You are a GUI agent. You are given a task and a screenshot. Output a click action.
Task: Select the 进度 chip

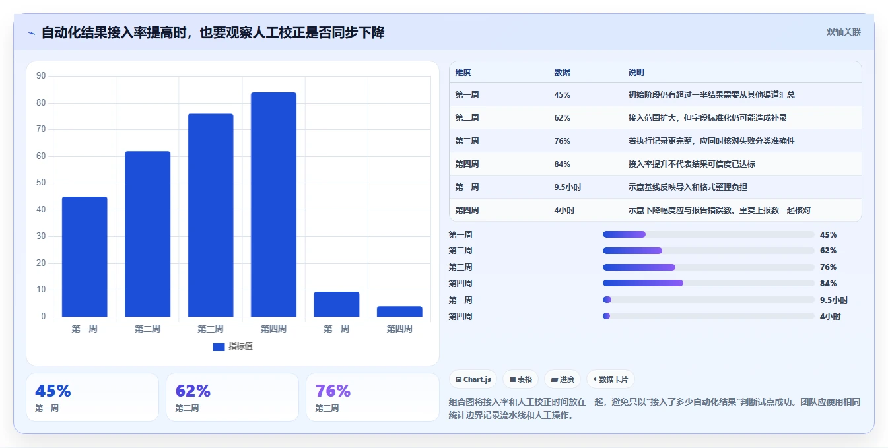tap(563, 379)
